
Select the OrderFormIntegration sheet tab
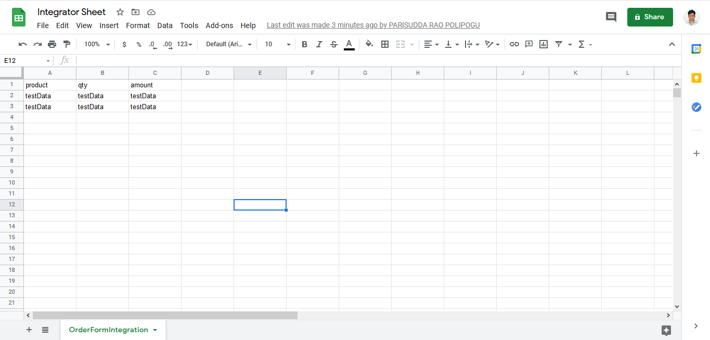[108, 330]
